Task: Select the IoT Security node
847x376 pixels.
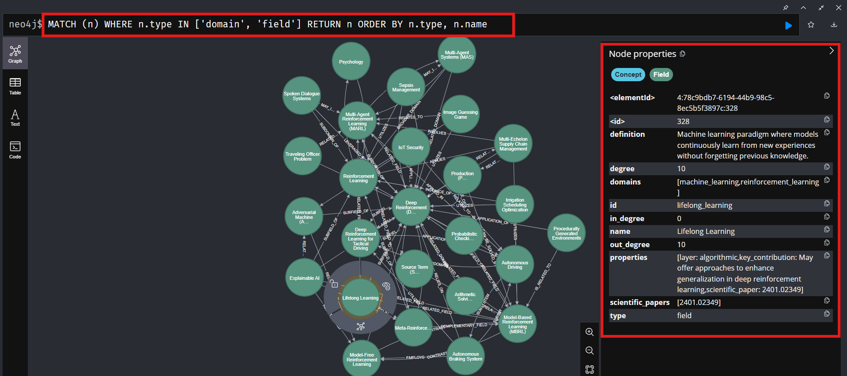Action: [x=411, y=147]
